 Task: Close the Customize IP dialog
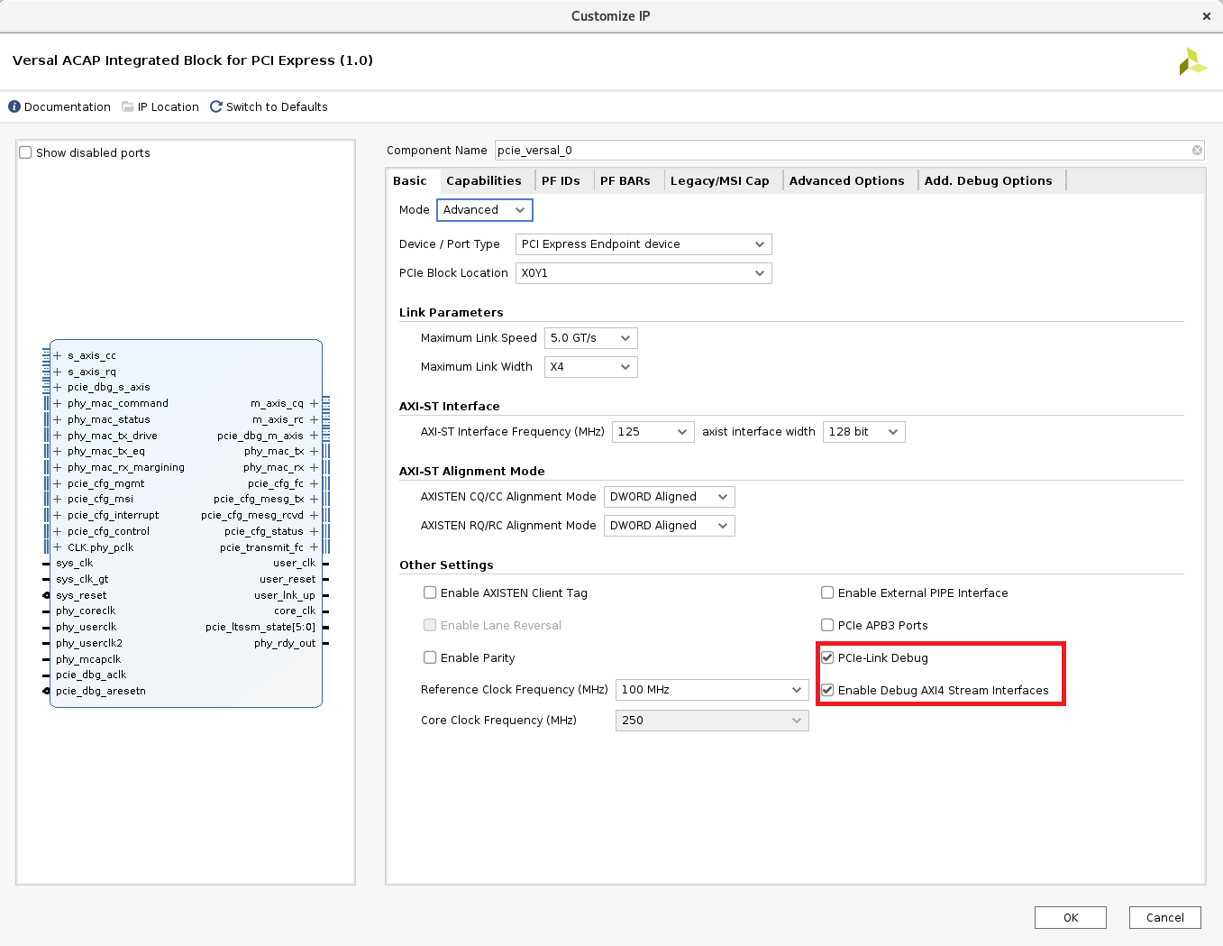point(1207,16)
